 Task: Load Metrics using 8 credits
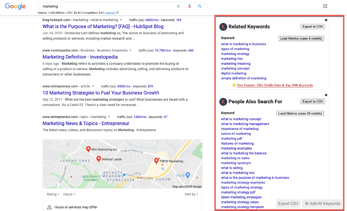click(x=301, y=38)
